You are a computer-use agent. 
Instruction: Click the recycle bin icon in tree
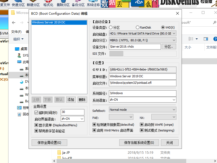pos(19,114)
